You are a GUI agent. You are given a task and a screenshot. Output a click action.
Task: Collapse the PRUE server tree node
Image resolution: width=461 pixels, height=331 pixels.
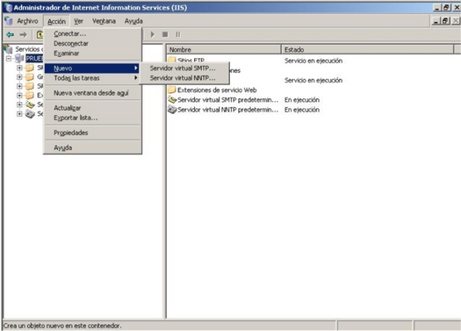coord(9,59)
